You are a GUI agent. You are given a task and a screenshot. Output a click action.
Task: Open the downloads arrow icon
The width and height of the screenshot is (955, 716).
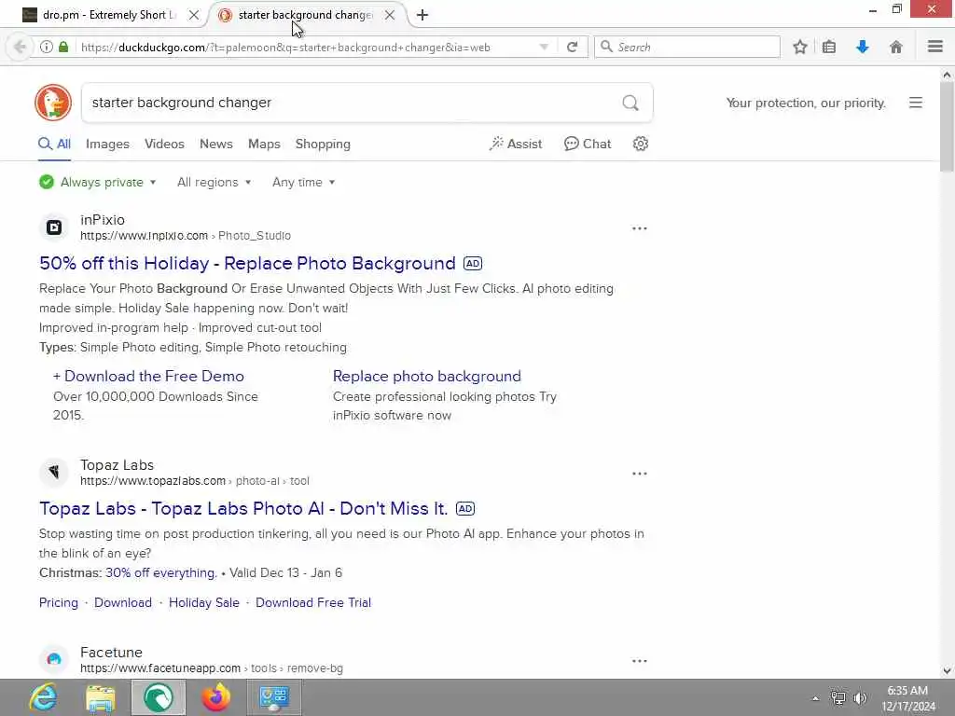coord(863,47)
